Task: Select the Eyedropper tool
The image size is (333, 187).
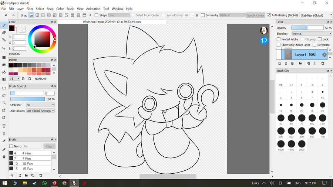Action: [4, 149]
